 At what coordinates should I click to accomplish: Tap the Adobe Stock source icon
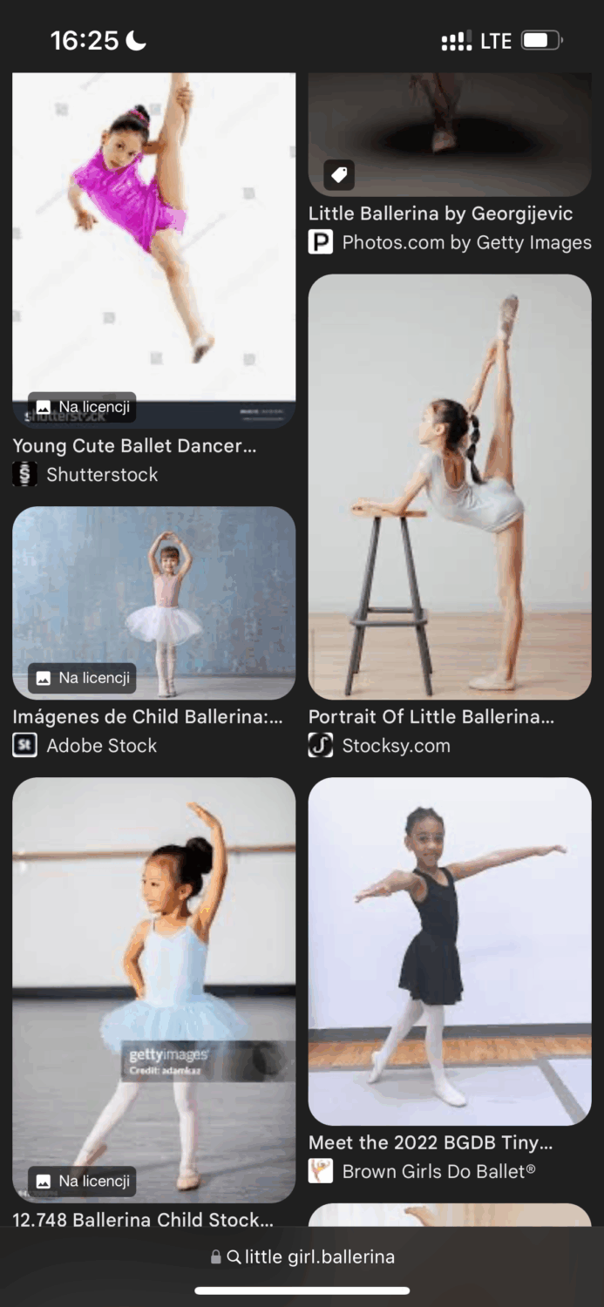coord(24,746)
